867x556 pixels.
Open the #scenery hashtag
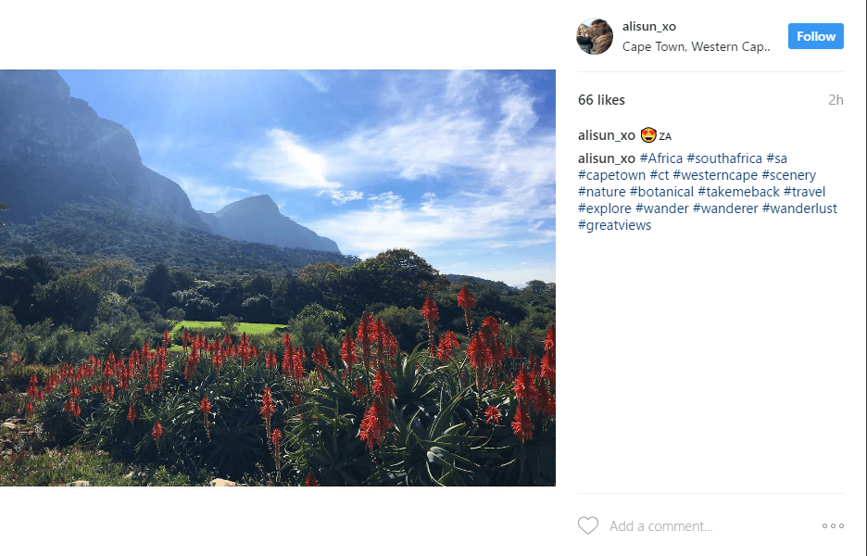point(788,175)
